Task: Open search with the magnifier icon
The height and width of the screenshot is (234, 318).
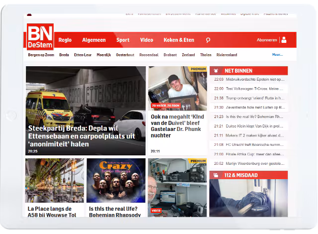Action: point(208,40)
